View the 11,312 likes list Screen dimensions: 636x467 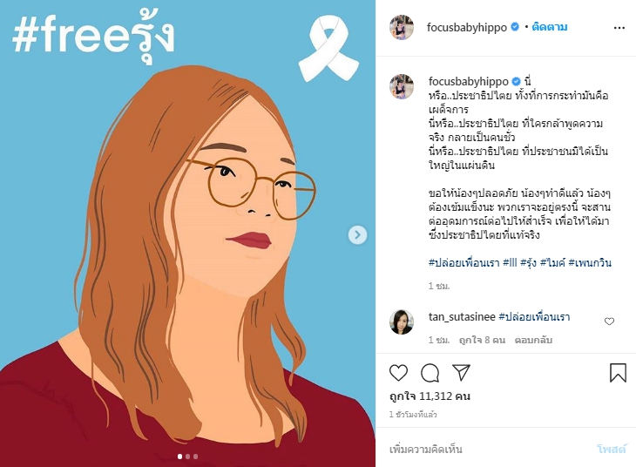tap(430, 396)
